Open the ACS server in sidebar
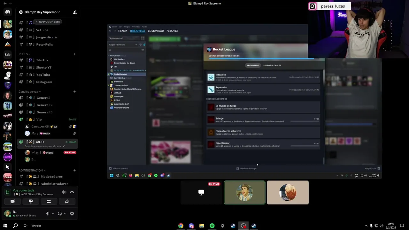The width and height of the screenshot is (409, 230). pyautogui.click(x=8, y=157)
